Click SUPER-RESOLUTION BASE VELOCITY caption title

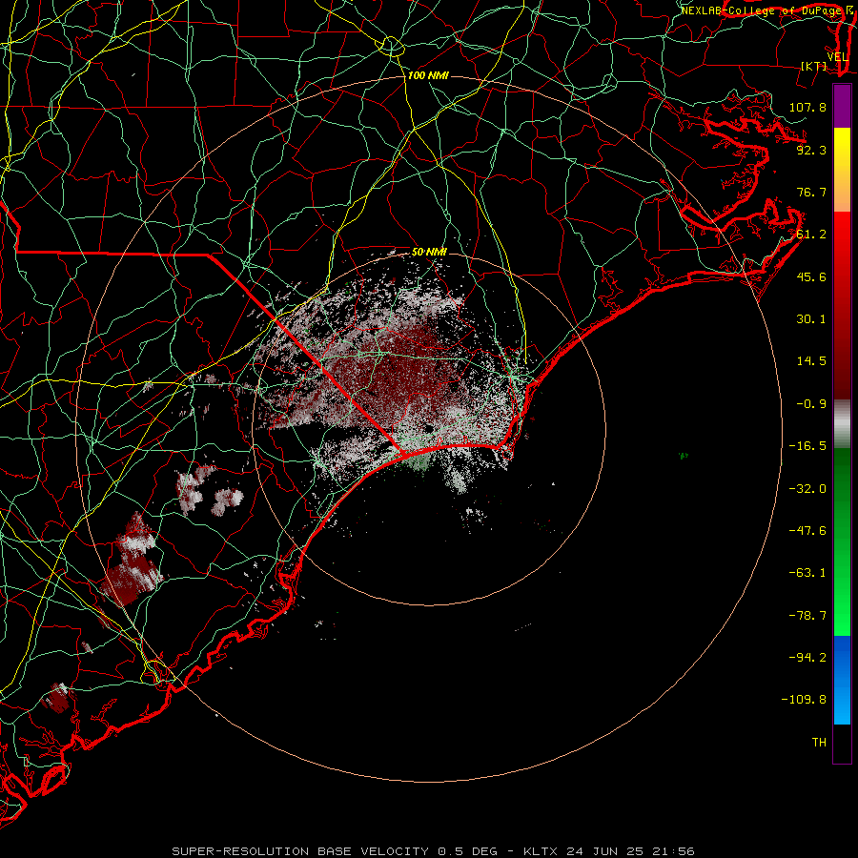click(300, 851)
